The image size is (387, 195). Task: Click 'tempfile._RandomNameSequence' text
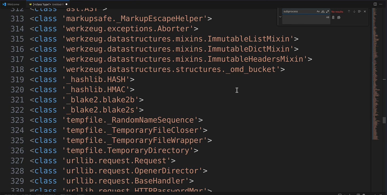click(x=130, y=120)
